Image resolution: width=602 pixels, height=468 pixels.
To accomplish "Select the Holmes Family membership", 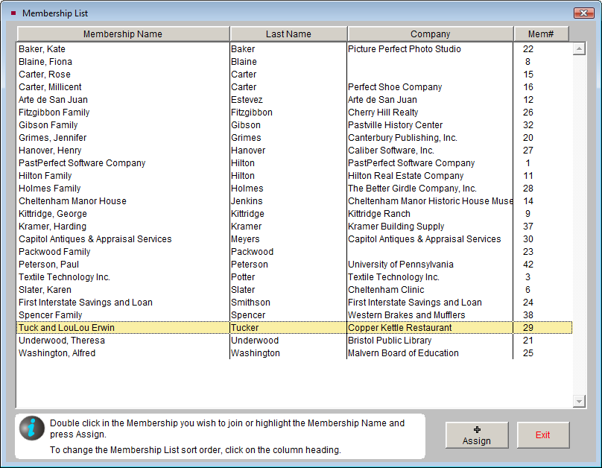I will 49,188.
